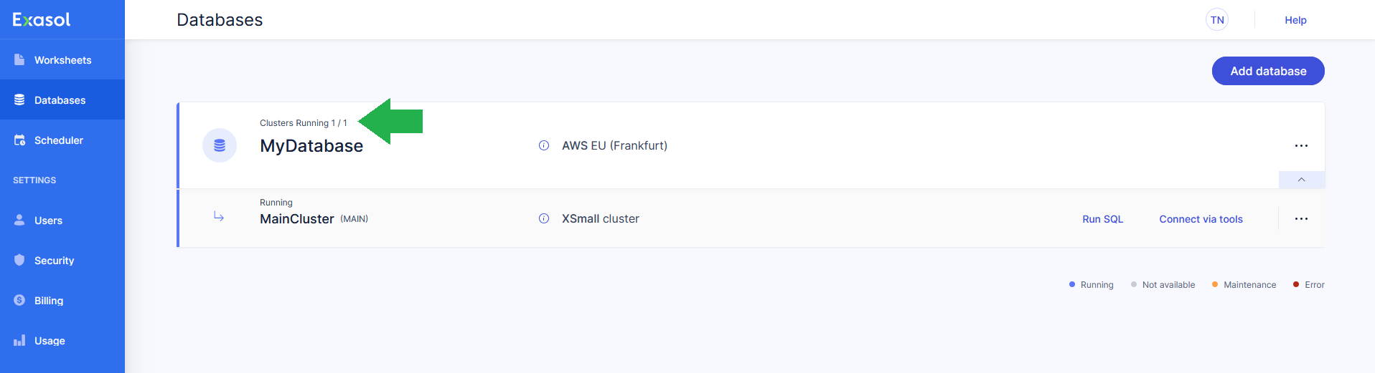Go to Databases in the sidebar

click(60, 100)
